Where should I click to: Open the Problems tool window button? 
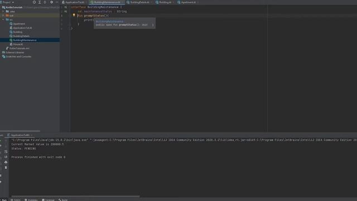tap(31, 200)
